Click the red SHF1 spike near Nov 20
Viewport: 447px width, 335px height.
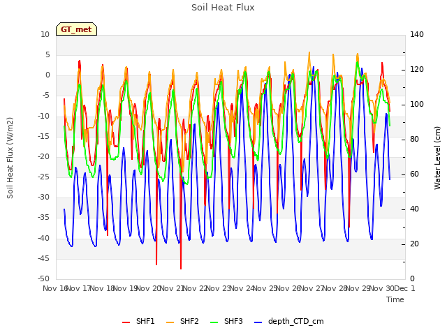[x=156, y=264]
